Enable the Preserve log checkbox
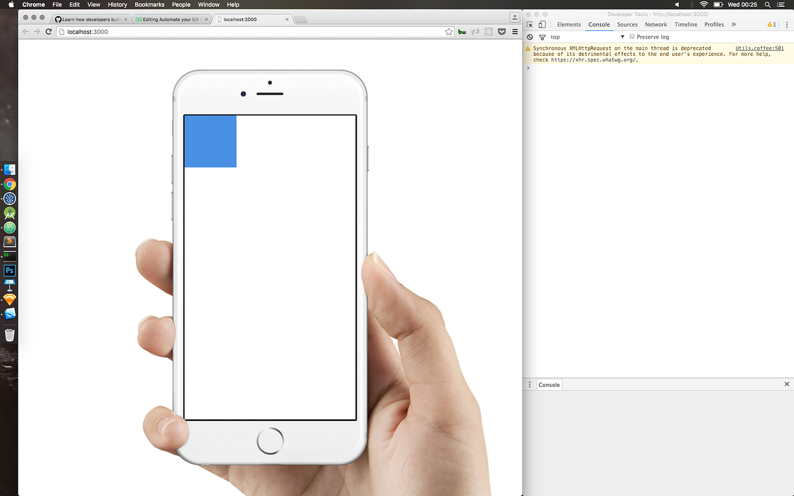Viewport: 794px width, 496px height. [x=631, y=37]
